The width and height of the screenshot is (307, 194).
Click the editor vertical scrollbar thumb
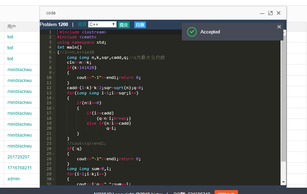(283, 98)
